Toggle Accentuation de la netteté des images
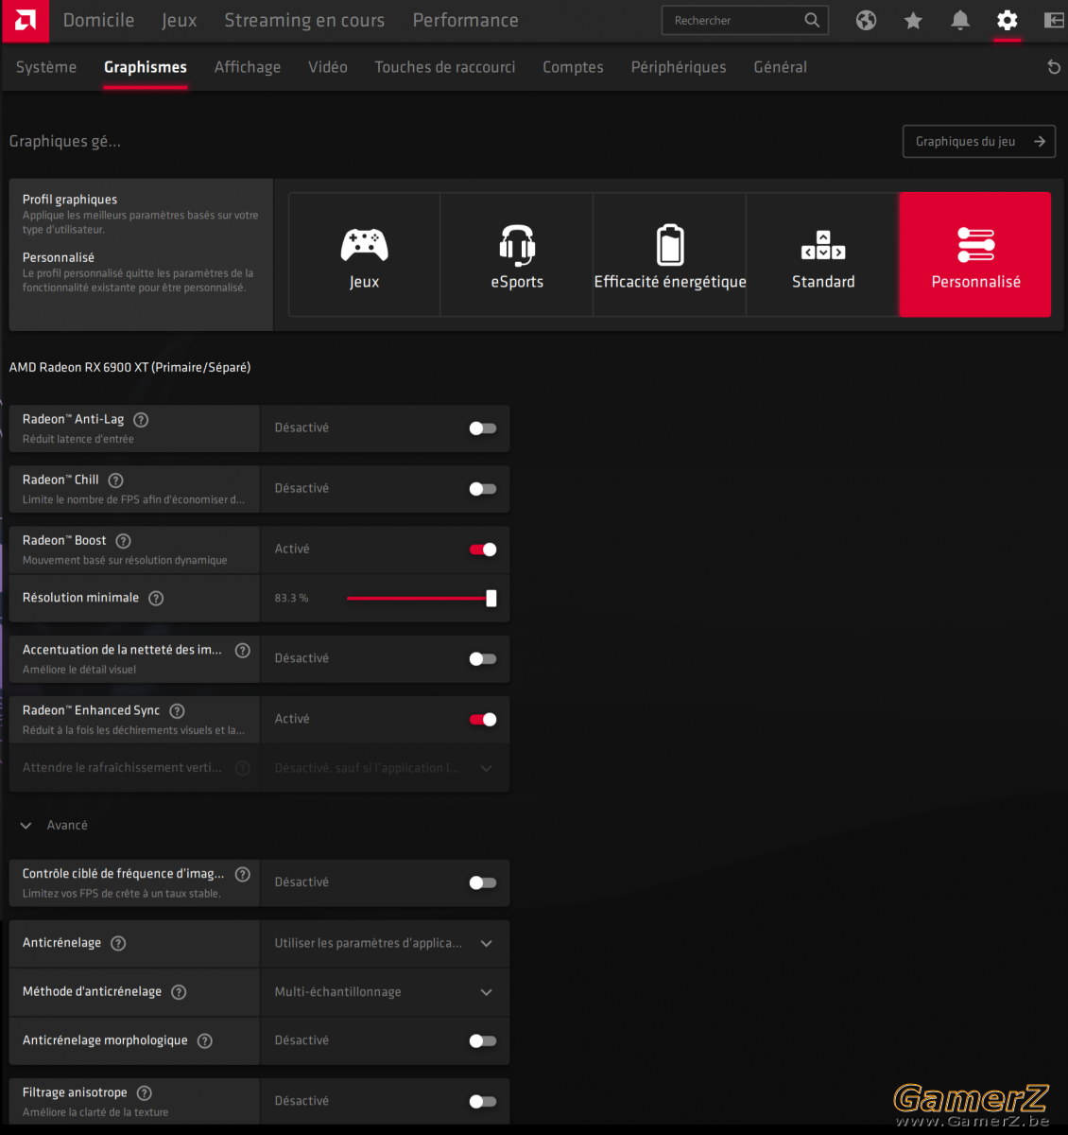1068x1135 pixels. point(482,659)
